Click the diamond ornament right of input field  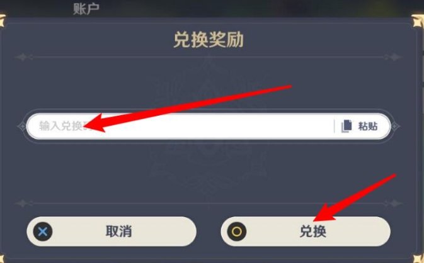(395, 126)
